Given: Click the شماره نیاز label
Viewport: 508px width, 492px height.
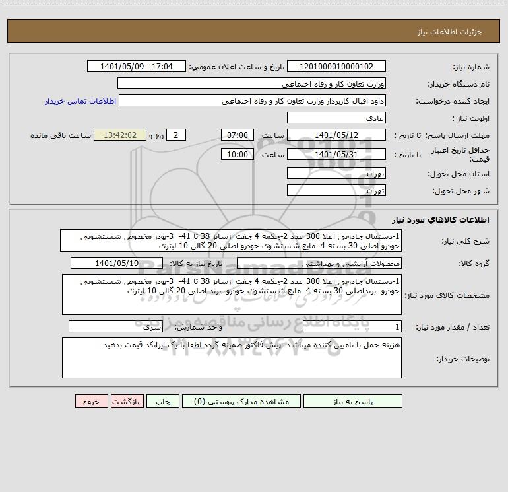Looking at the screenshot, I should click(471, 67).
